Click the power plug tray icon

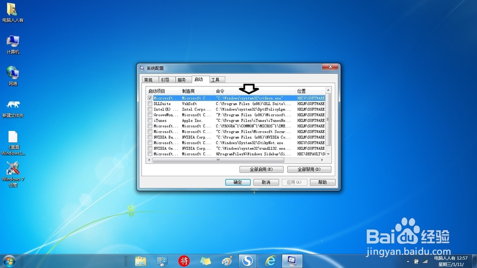(416, 261)
